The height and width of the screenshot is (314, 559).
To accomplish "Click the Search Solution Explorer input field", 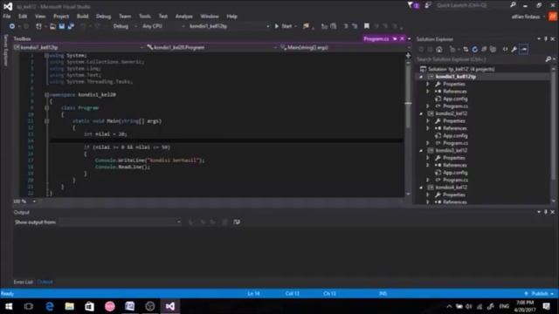I will tap(480, 59).
